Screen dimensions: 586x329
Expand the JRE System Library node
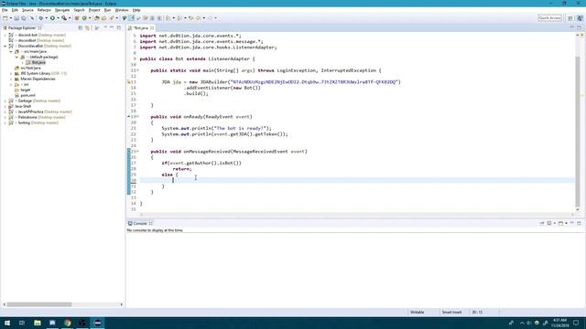click(x=11, y=73)
